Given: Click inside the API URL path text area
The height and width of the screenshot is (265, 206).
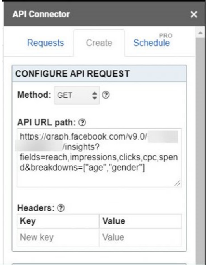Looking at the screenshot, I should [x=99, y=158].
